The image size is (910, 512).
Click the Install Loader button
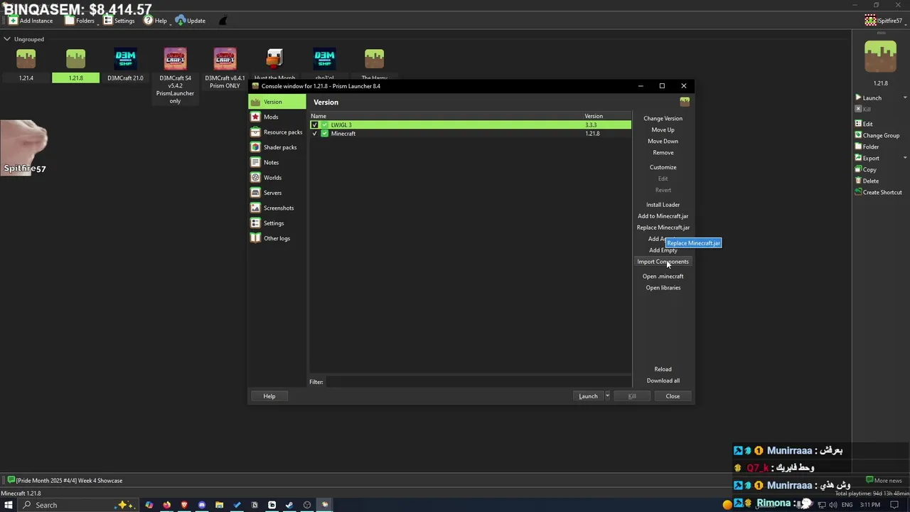[663, 205]
